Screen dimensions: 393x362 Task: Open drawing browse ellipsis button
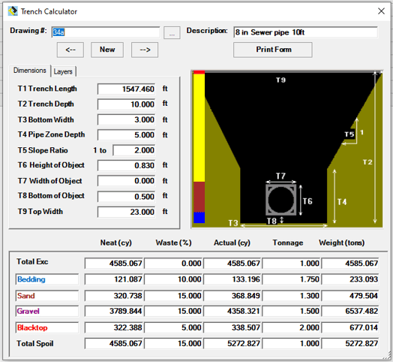(x=172, y=32)
